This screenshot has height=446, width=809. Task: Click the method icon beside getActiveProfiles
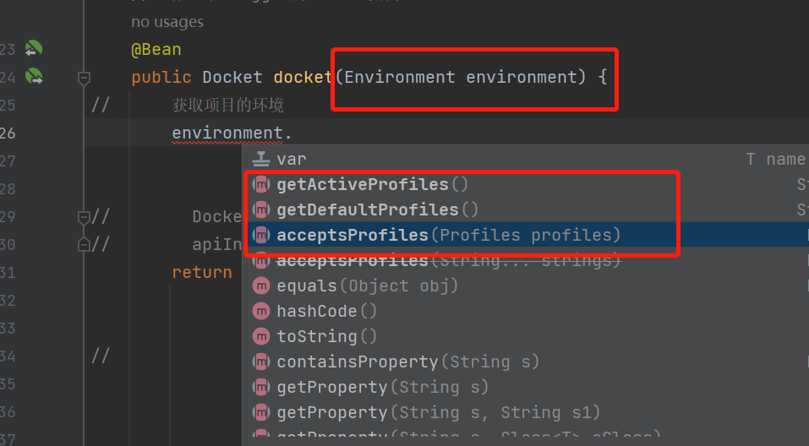pos(261,184)
